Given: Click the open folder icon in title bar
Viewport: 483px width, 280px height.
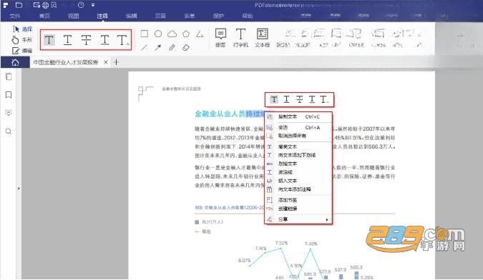Looking at the screenshot, I should pos(19,5).
